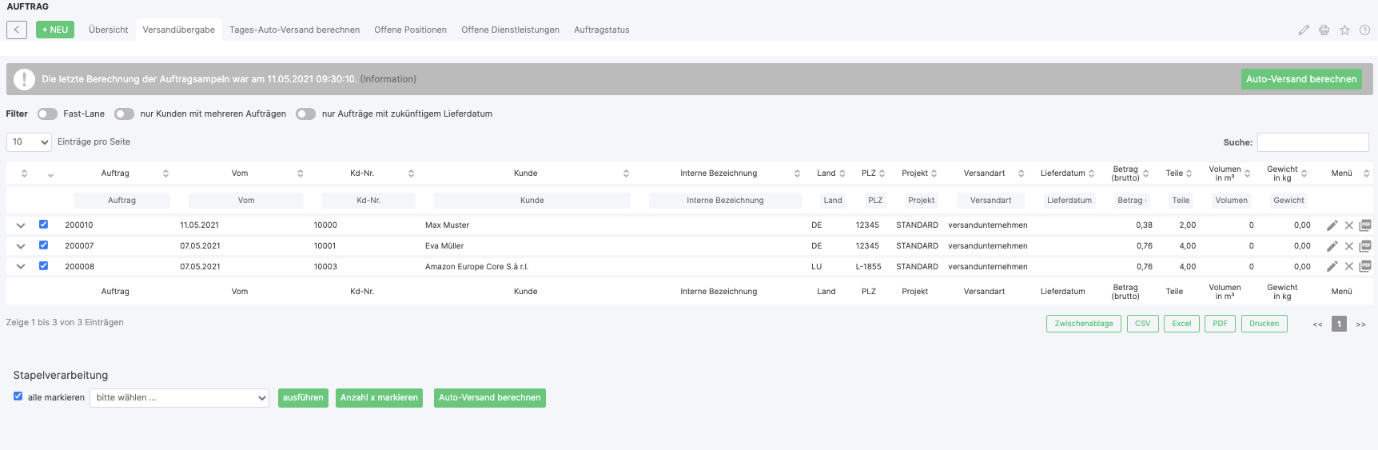Click the printer icon at top right
Screen dimensions: 1378x450
(1324, 30)
